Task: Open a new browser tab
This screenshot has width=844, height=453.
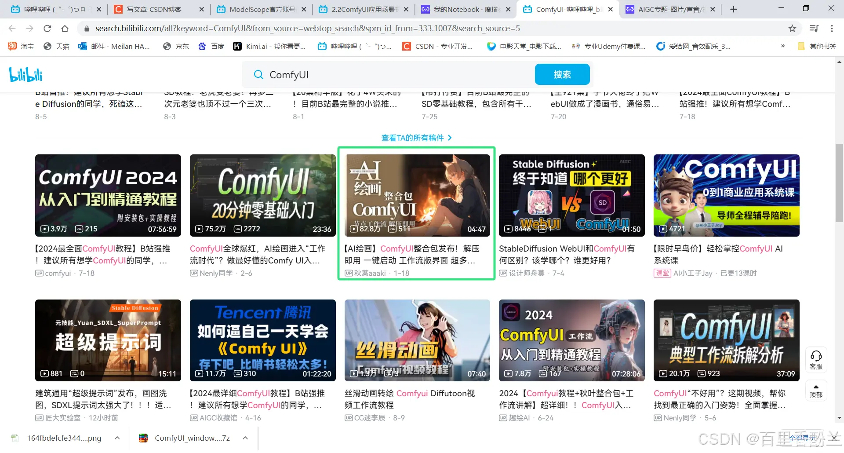Action: pos(733,9)
